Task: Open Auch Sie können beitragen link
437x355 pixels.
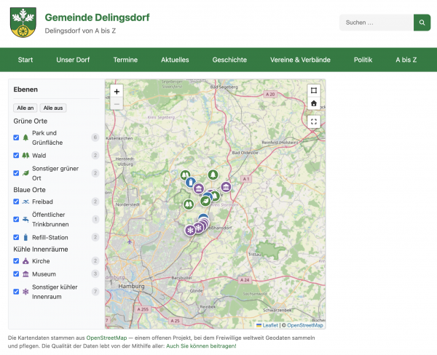Action: pos(201,346)
